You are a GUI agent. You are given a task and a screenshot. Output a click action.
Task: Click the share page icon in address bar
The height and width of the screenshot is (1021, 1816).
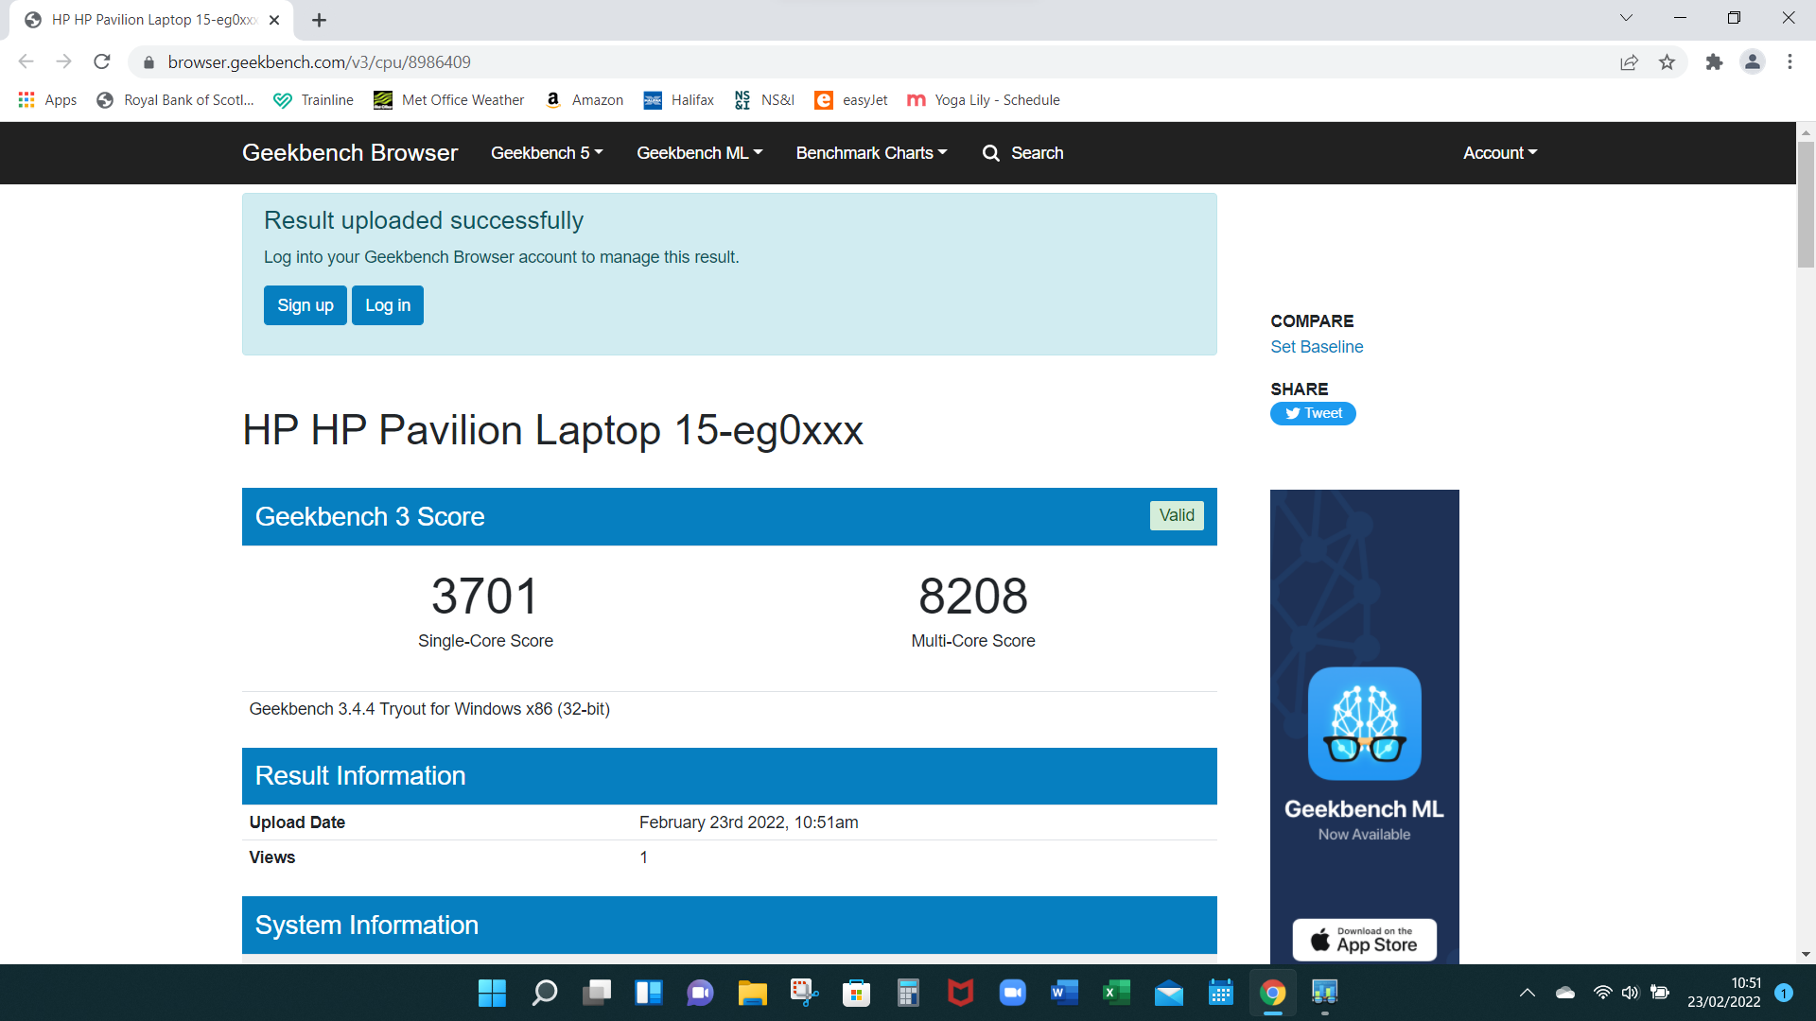click(1629, 62)
